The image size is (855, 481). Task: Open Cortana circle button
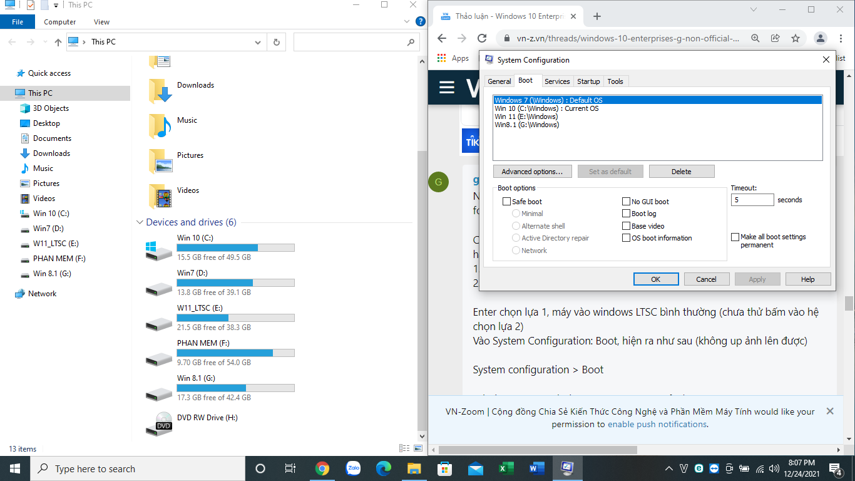260,468
